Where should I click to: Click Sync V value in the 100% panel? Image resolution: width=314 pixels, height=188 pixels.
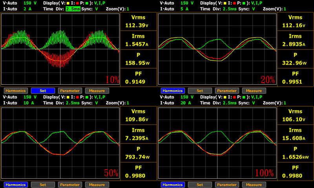click(254, 103)
